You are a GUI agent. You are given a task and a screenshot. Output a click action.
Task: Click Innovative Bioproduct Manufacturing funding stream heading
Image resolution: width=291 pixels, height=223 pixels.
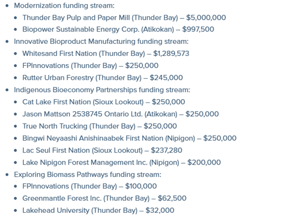point(101,41)
